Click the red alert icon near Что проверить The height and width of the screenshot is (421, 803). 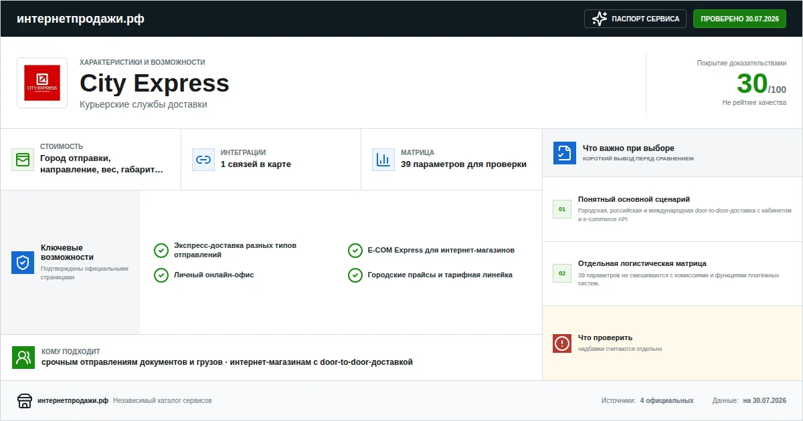tap(562, 343)
